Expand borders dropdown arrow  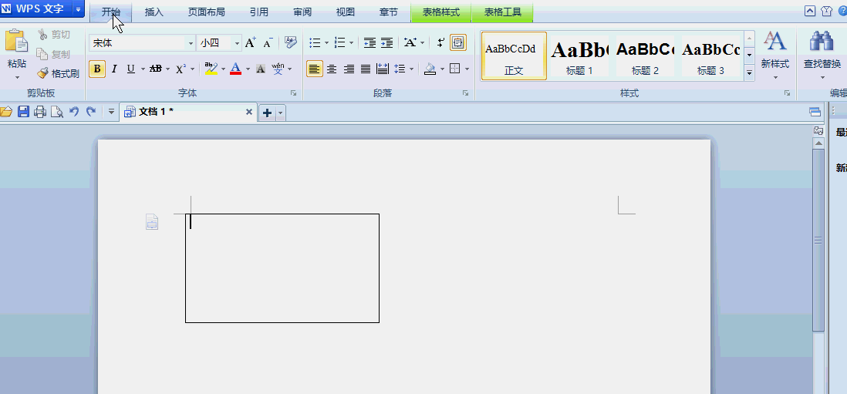(x=467, y=69)
